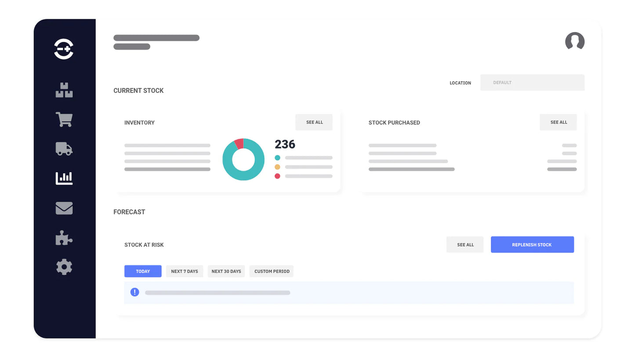Choose CUSTOM PERIOD for the forecast
Image resolution: width=635 pixels, height=357 pixels.
click(271, 271)
